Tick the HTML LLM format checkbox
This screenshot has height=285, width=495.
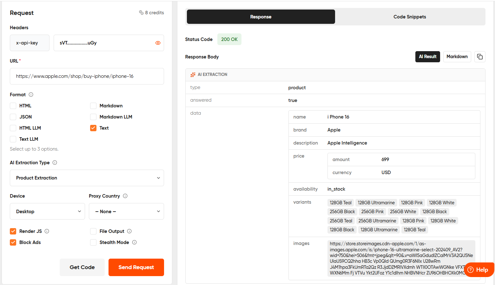13,128
